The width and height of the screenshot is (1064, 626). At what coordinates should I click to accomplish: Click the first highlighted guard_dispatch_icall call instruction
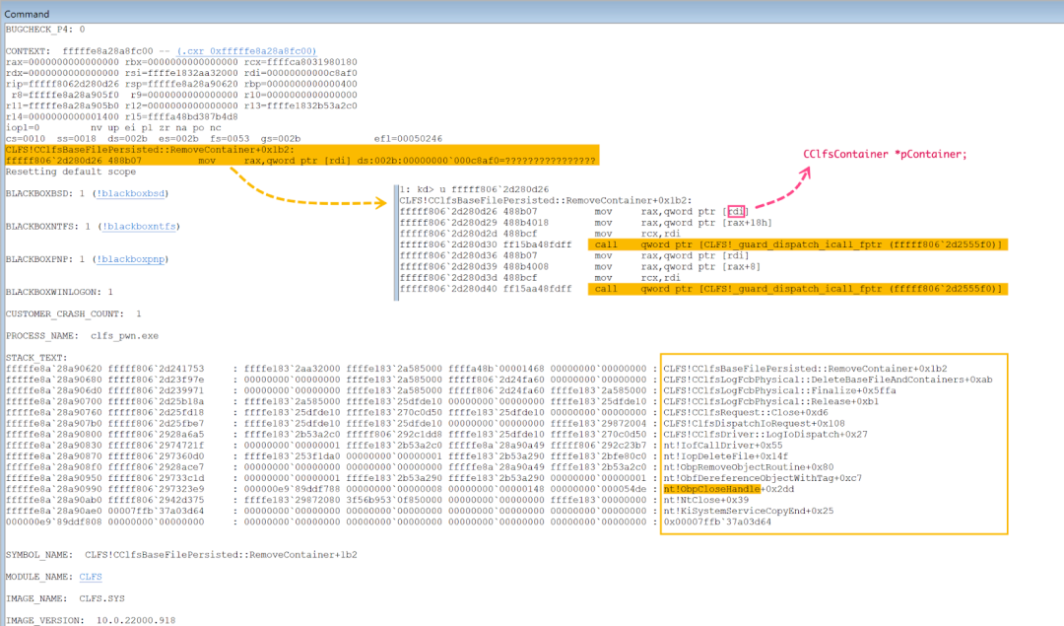797,244
